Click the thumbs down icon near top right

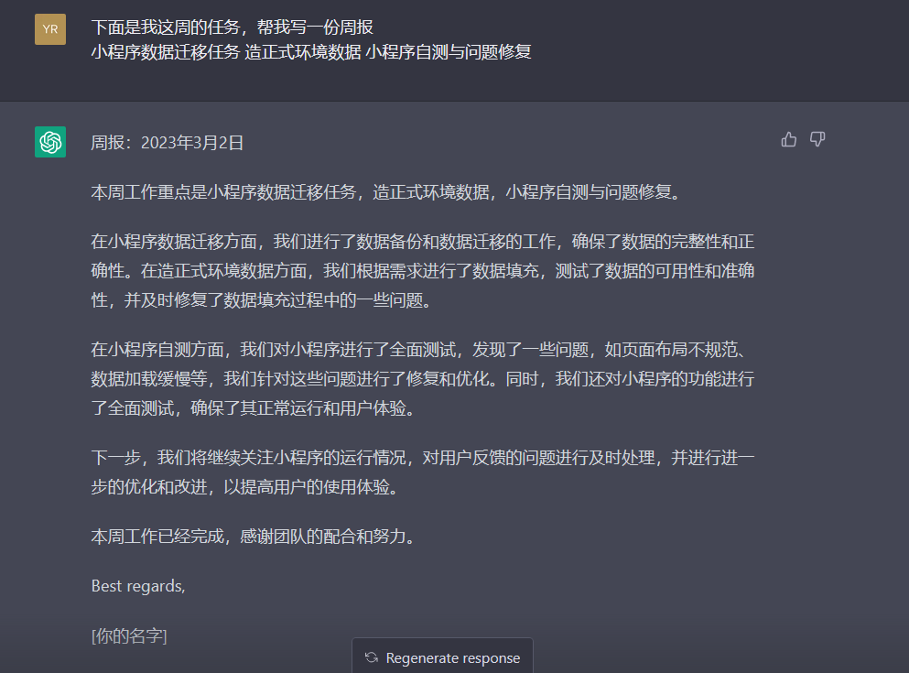click(x=816, y=138)
